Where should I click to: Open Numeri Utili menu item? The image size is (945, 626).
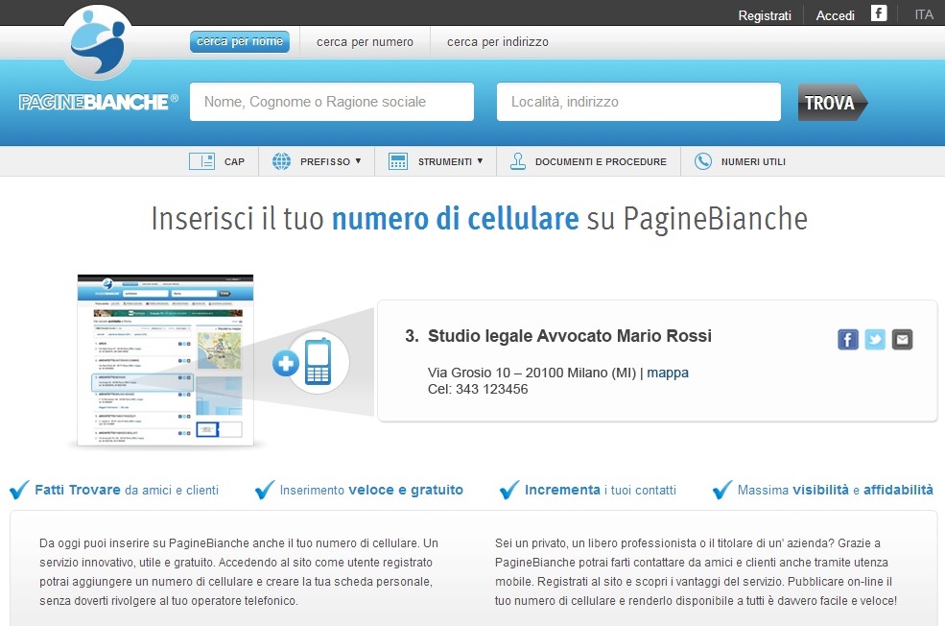coord(753,161)
